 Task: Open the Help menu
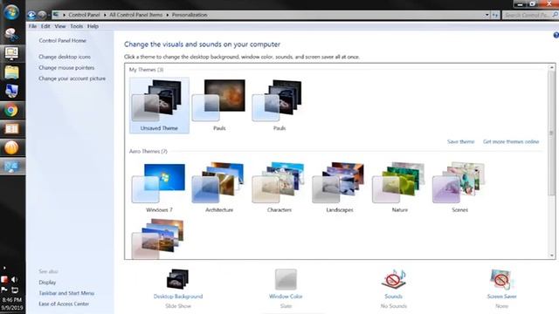pos(93,26)
